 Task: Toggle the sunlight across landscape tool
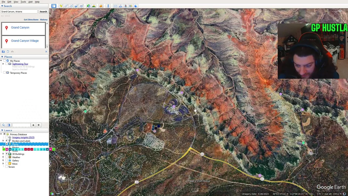[94, 6]
